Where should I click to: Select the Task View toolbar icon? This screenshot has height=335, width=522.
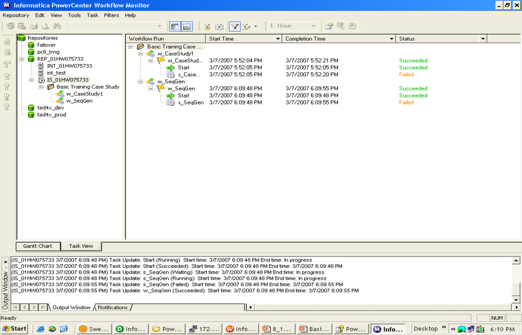[188, 26]
